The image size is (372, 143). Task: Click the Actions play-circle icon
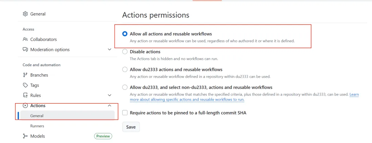point(25,106)
